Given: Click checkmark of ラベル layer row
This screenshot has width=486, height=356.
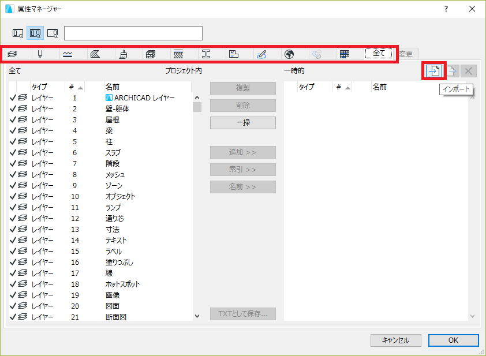Looking at the screenshot, I should point(13,251).
